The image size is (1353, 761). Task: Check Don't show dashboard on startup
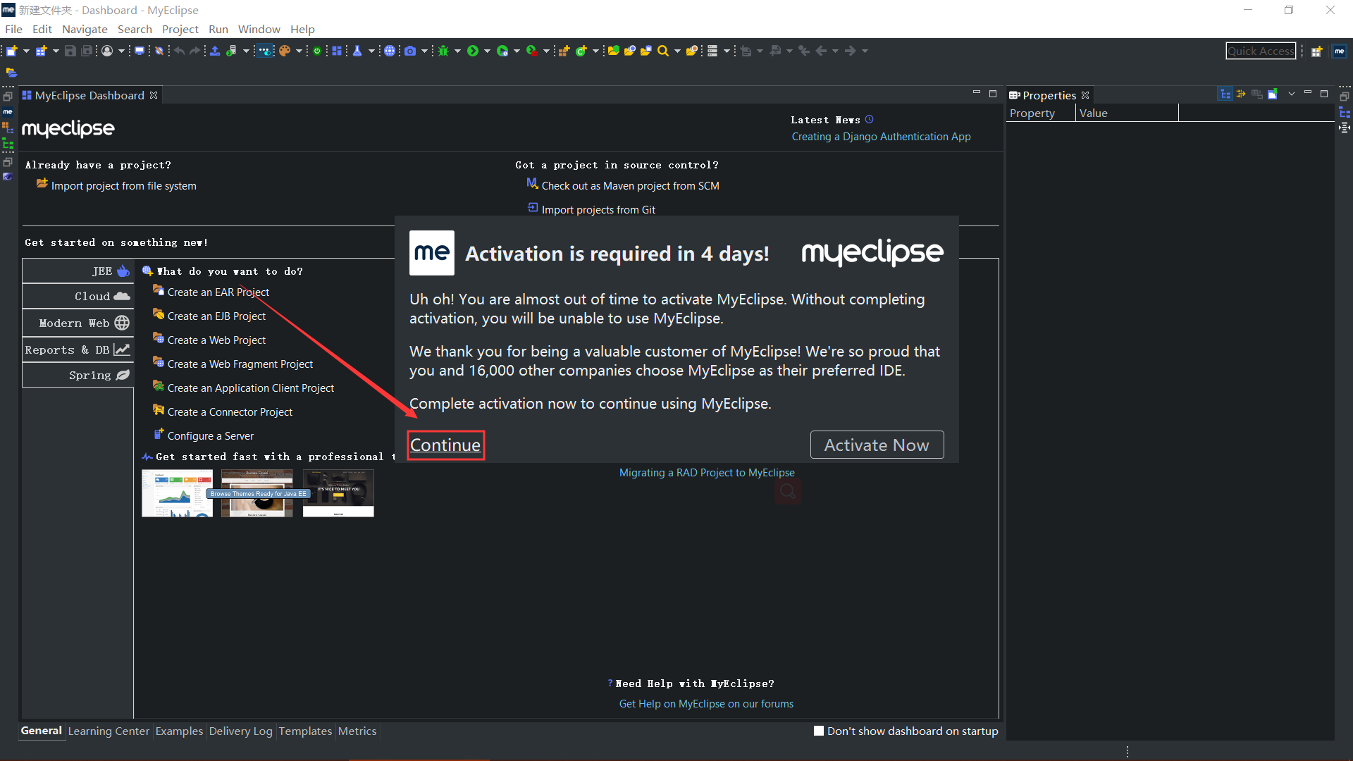[819, 731]
